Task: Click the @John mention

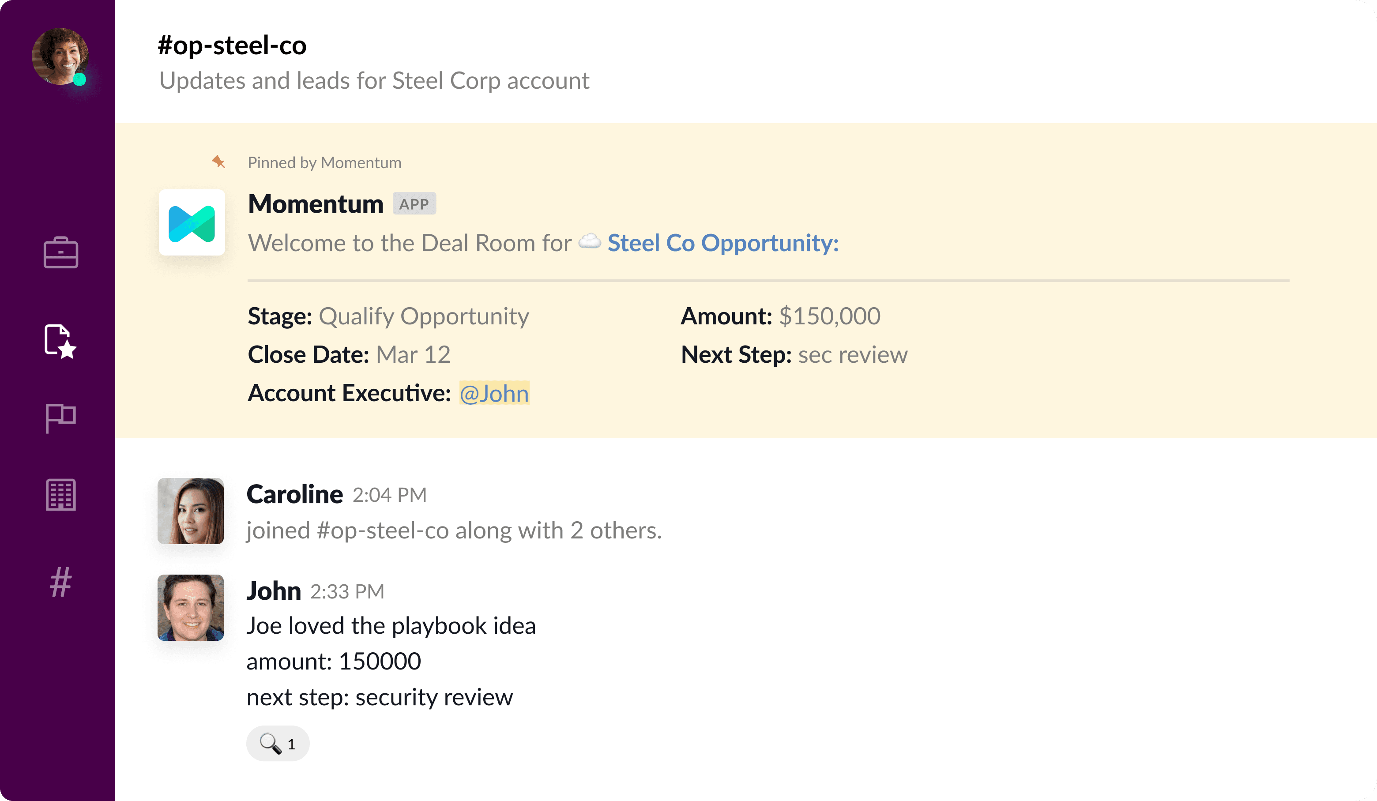Action: pos(494,393)
